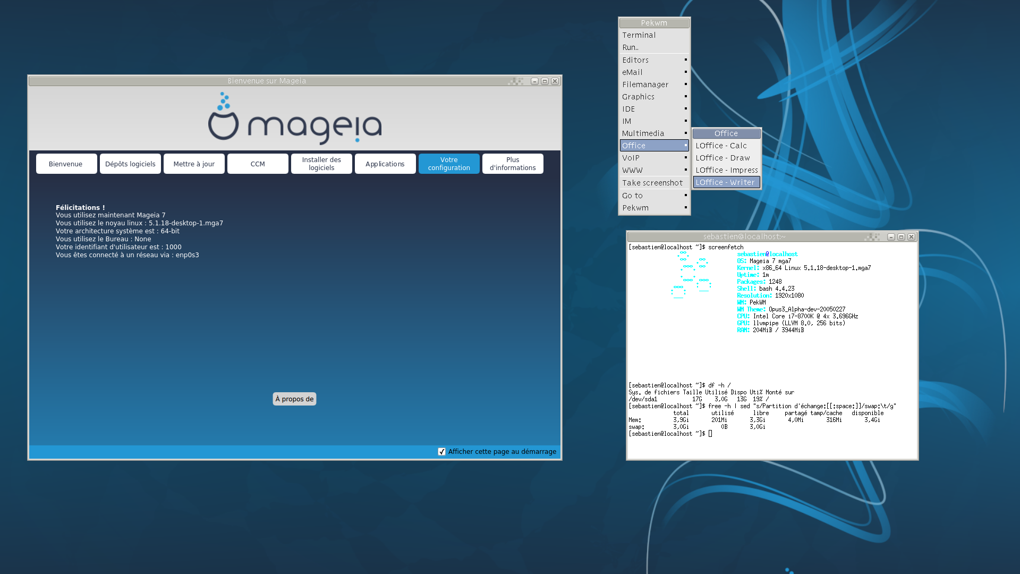The image size is (1020, 574).
Task: Open the CCM tab
Action: [x=258, y=164]
